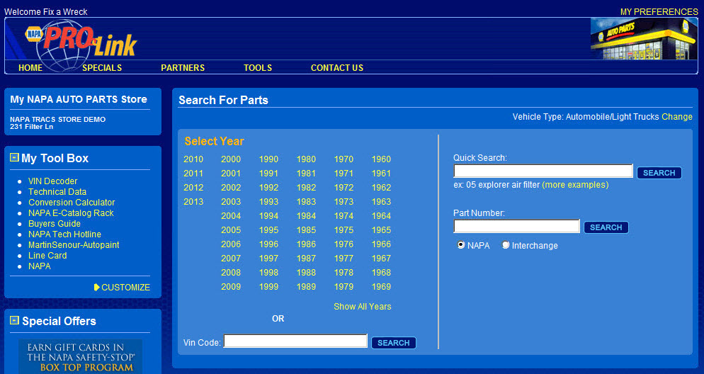Click the NAPA PRO-Link logo
This screenshot has height=374, width=704.
point(81,41)
